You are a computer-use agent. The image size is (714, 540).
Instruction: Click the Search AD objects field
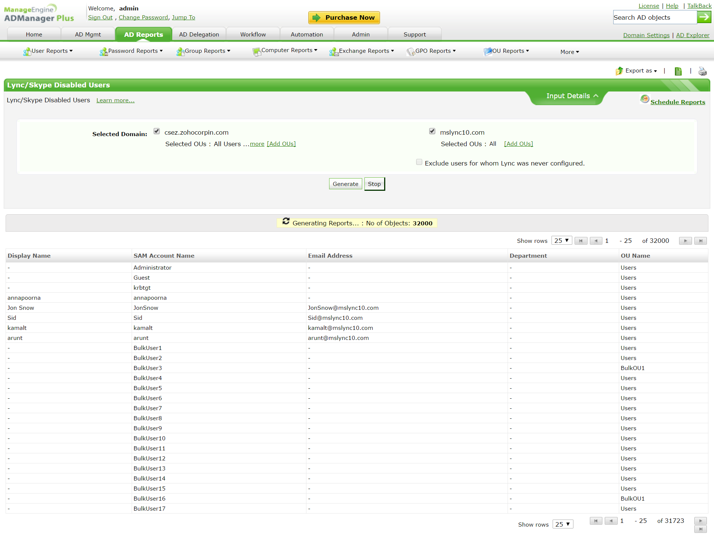pyautogui.click(x=654, y=17)
